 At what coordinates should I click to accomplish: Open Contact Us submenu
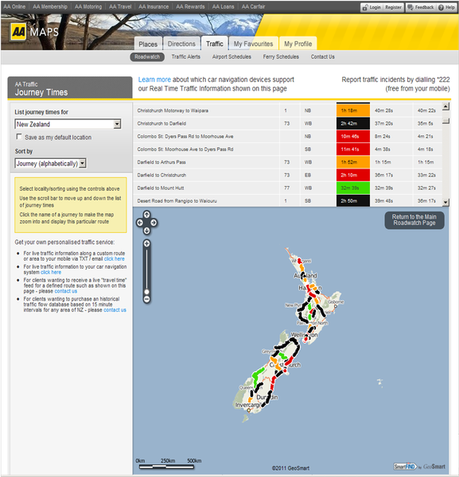[323, 57]
